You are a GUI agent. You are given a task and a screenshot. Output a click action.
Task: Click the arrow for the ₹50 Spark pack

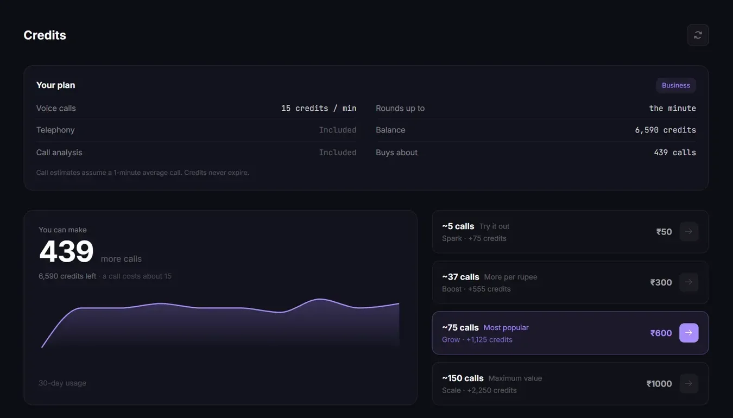coord(688,232)
